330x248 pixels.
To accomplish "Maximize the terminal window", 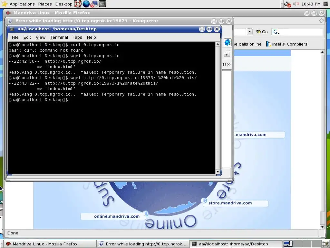I will tap(209, 29).
